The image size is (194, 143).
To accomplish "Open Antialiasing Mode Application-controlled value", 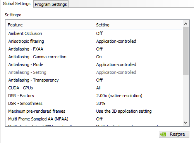I will [x=116, y=65].
